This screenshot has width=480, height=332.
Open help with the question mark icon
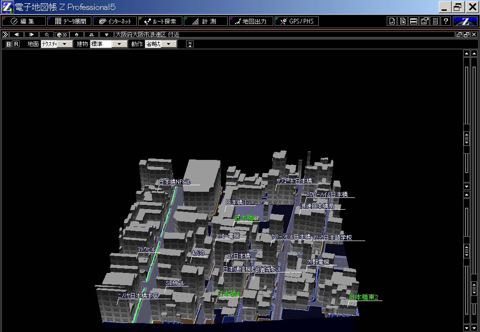(446, 21)
